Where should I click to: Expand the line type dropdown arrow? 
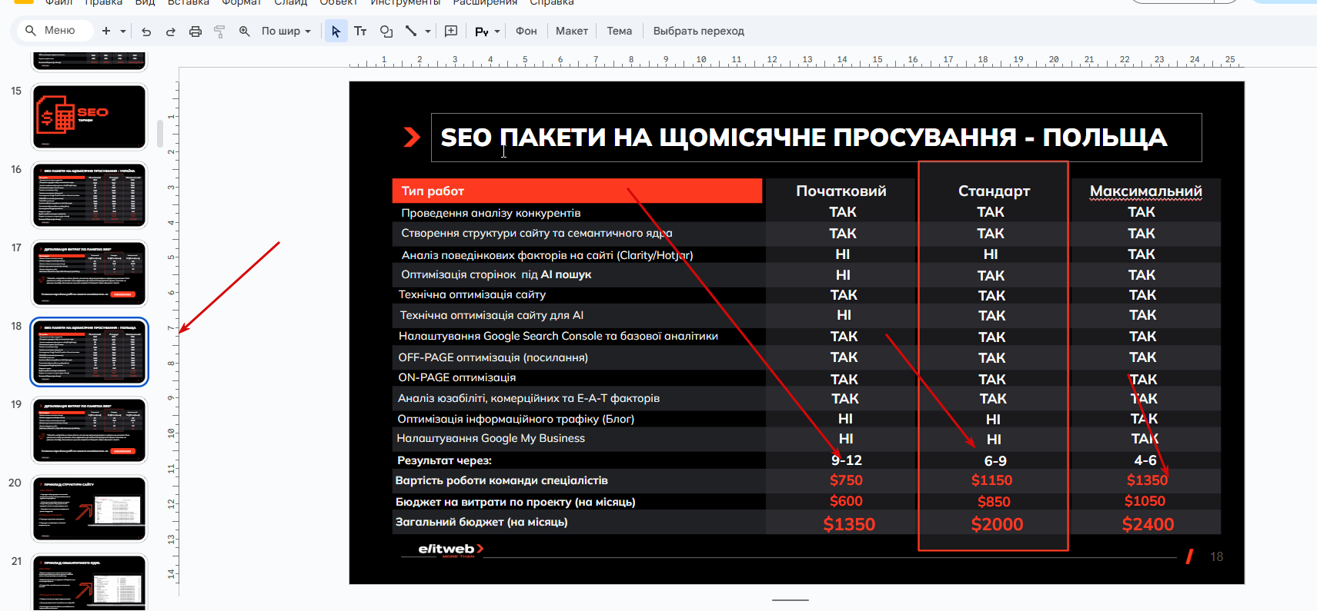tap(428, 32)
